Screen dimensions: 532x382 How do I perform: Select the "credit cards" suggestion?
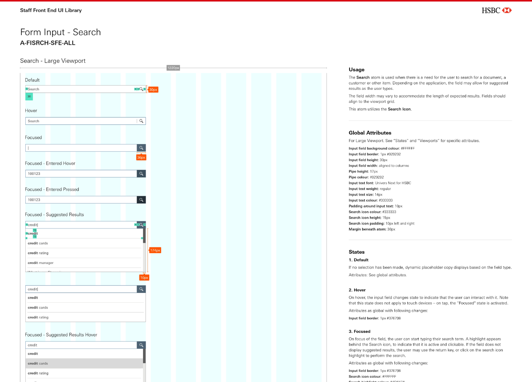tap(37, 243)
